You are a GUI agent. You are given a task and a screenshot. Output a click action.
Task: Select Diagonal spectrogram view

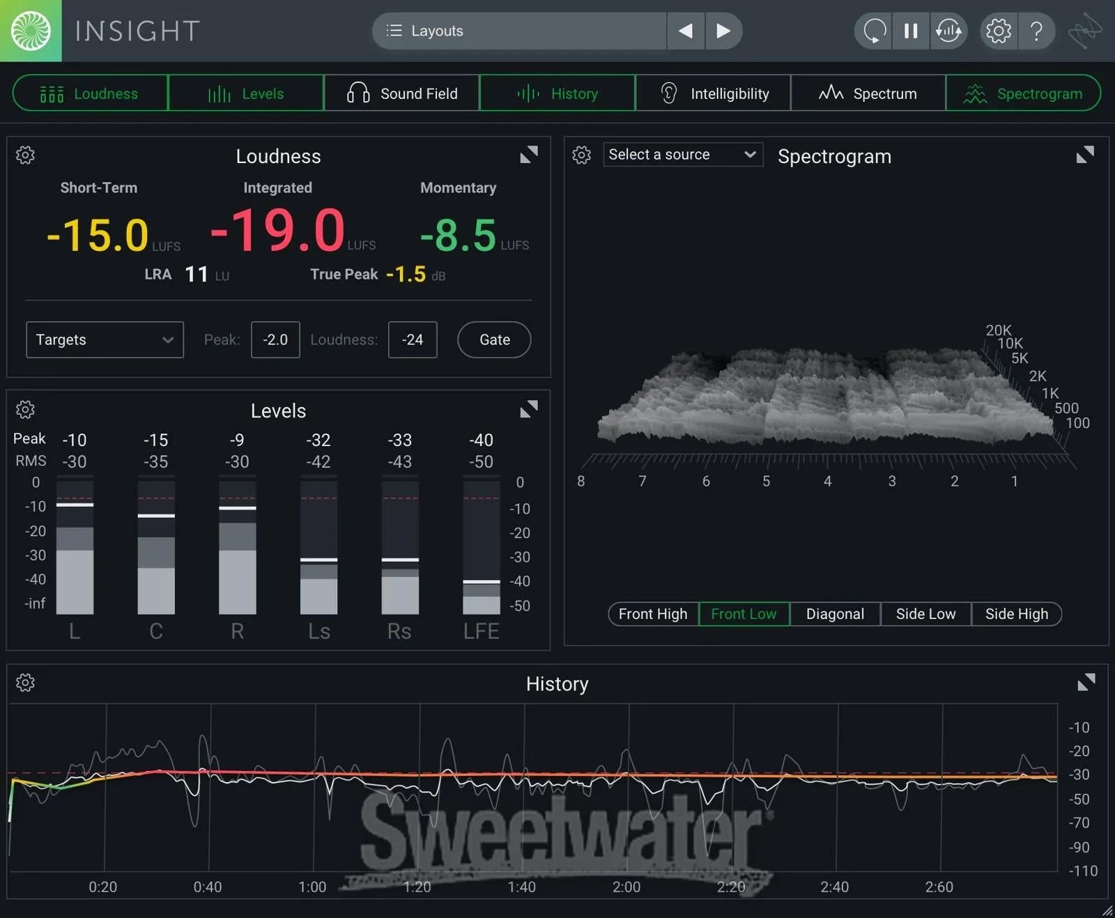(x=835, y=614)
